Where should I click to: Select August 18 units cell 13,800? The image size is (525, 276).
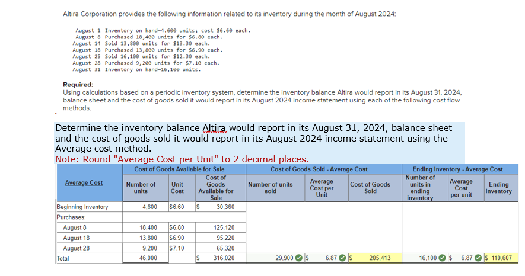point(146,238)
